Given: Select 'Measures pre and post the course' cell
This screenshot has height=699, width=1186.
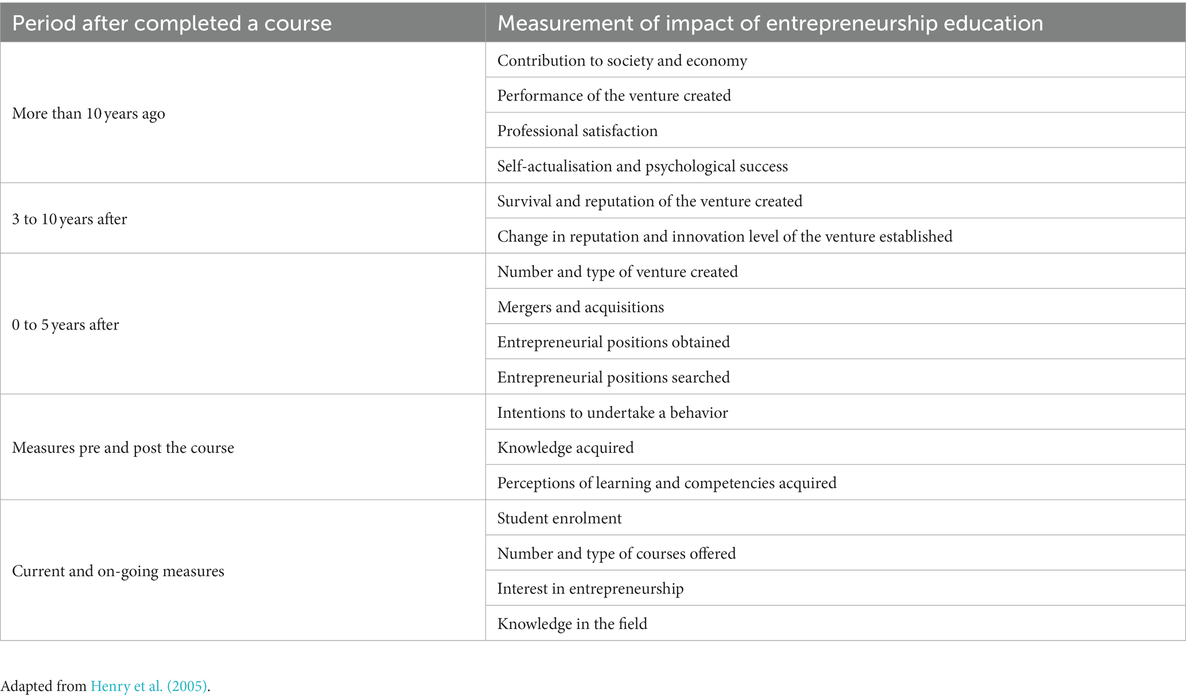Looking at the screenshot, I should click(x=243, y=447).
